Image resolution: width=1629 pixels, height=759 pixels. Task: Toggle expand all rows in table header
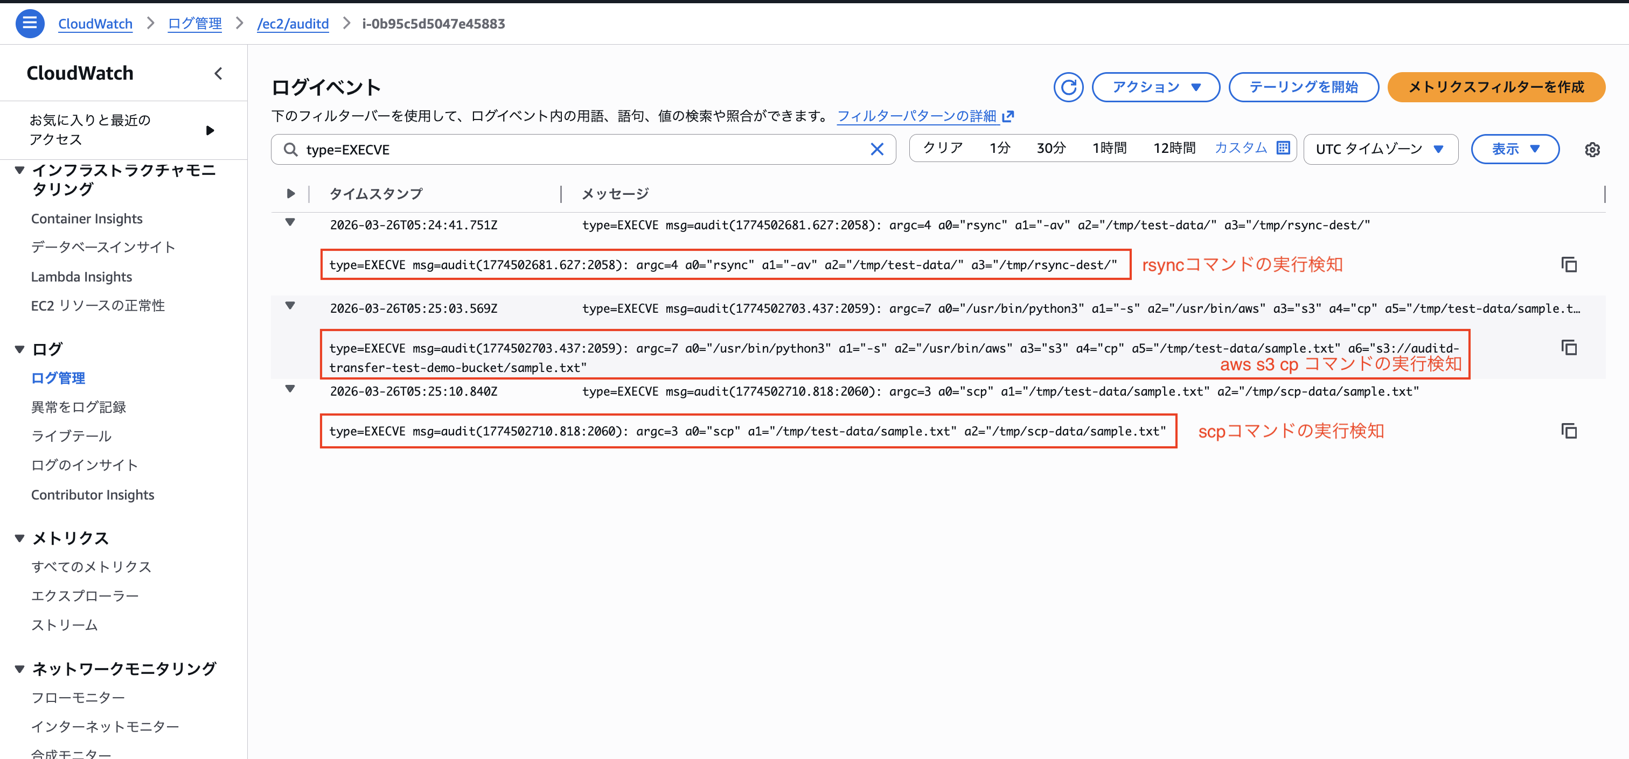pyautogui.click(x=290, y=194)
